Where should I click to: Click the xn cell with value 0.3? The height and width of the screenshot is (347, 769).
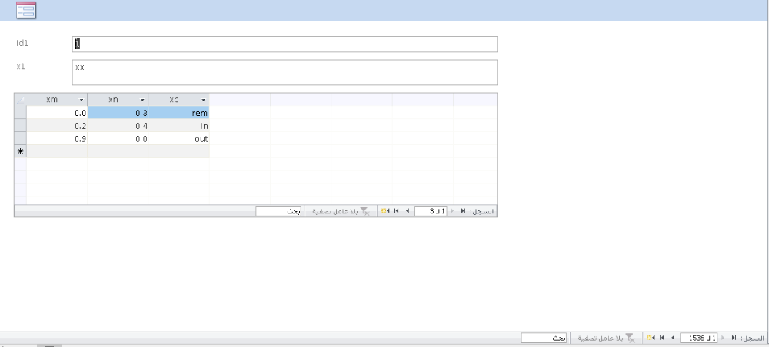pos(118,113)
